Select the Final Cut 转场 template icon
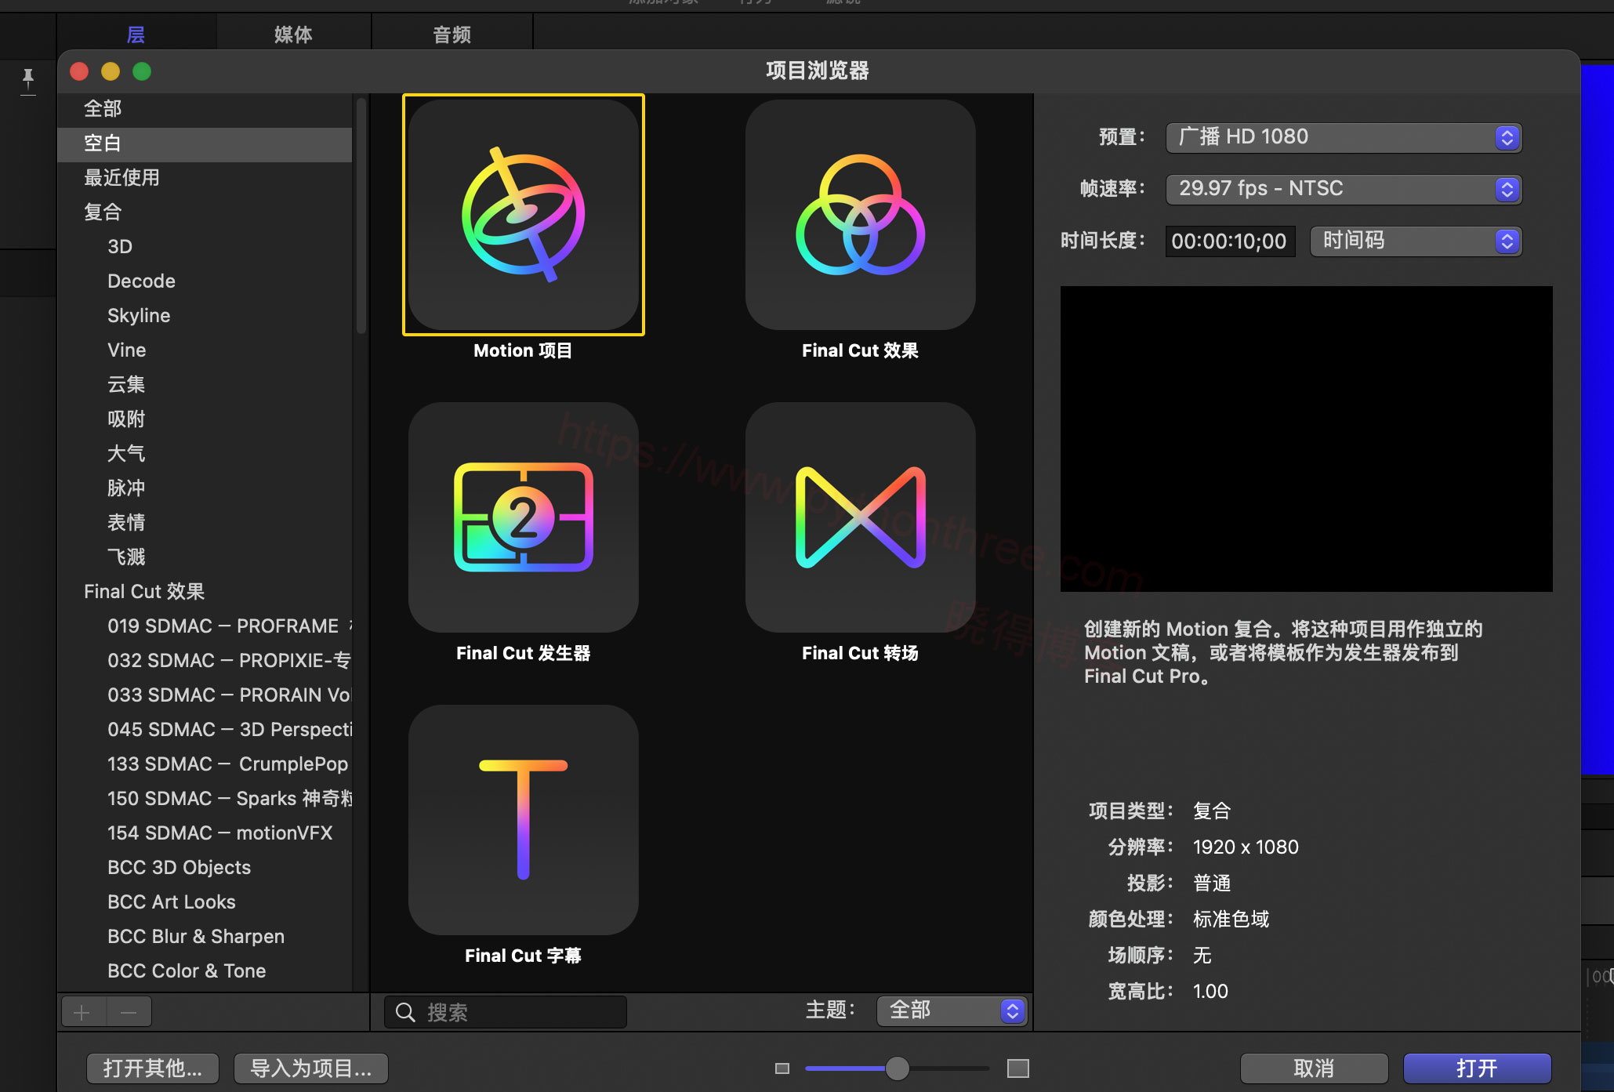Image resolution: width=1614 pixels, height=1092 pixels. tap(861, 517)
